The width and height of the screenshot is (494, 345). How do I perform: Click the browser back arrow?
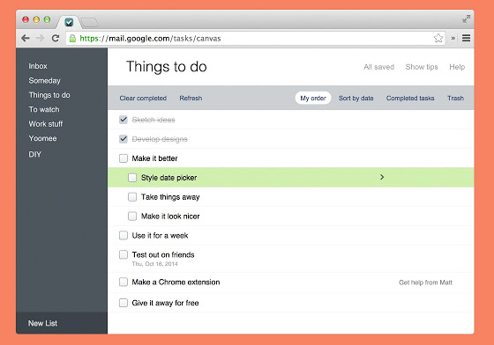26,39
